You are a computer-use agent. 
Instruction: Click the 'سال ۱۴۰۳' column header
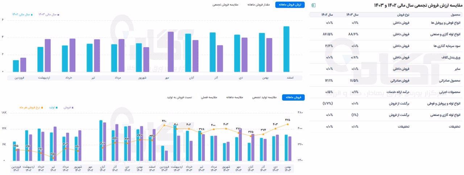tap(352, 15)
